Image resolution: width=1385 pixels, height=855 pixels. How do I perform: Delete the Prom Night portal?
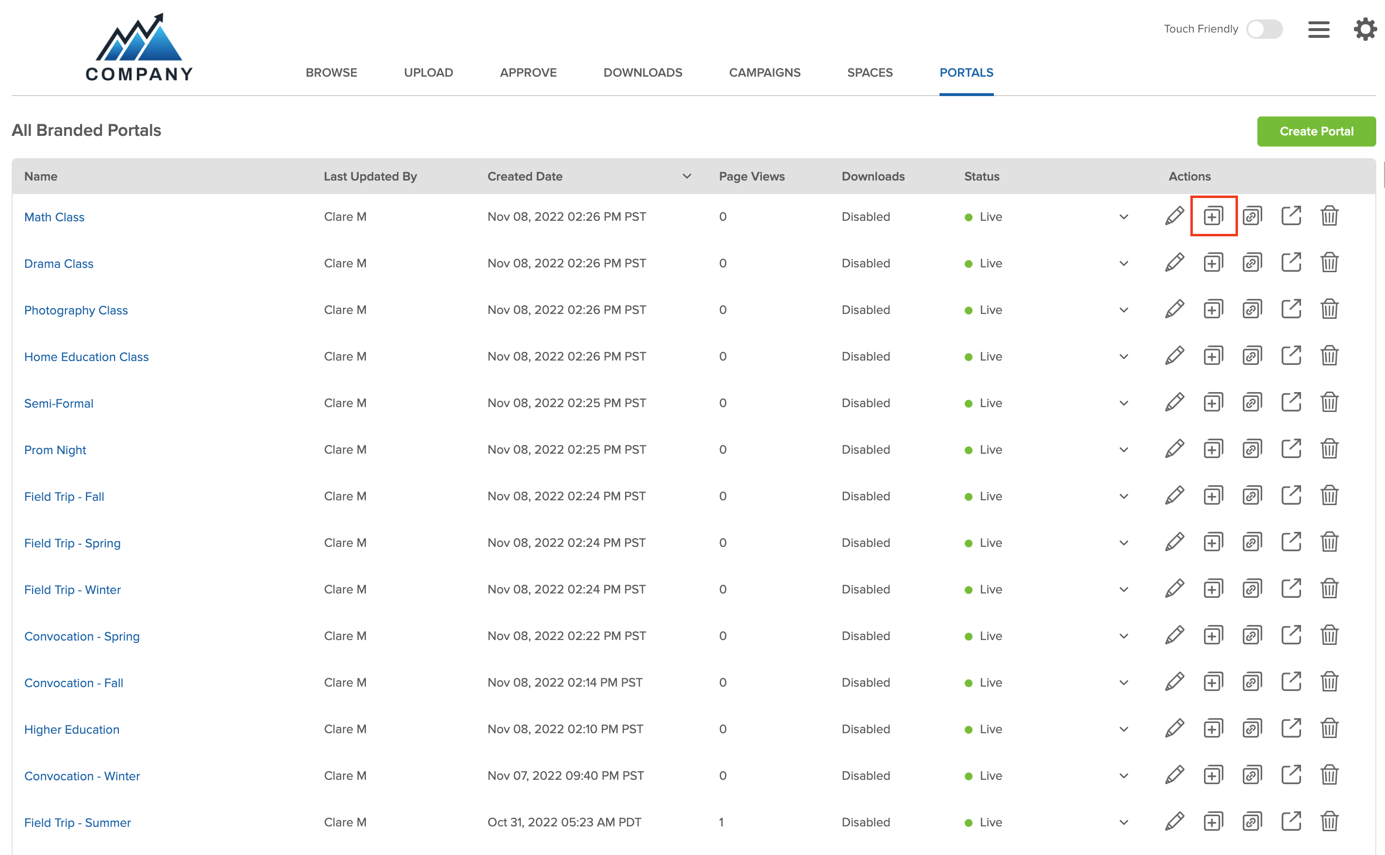point(1330,449)
